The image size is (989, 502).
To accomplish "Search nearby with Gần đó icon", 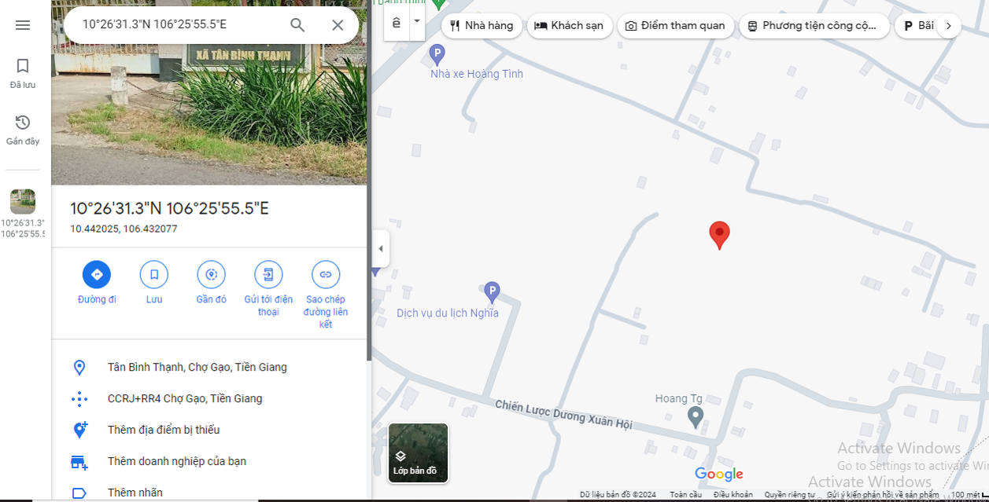I will tap(211, 284).
